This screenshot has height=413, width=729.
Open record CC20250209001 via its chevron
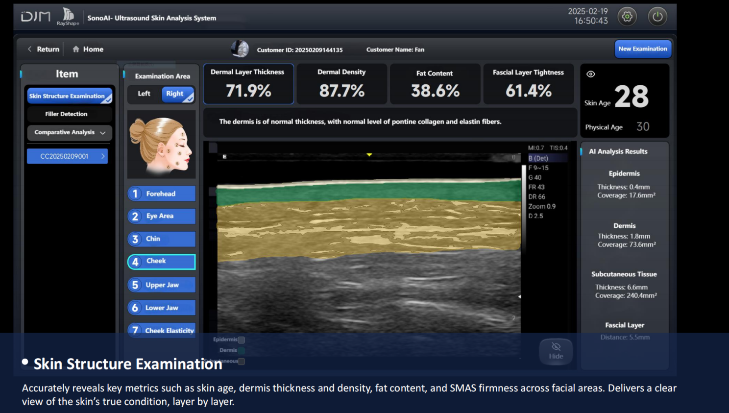[103, 156]
